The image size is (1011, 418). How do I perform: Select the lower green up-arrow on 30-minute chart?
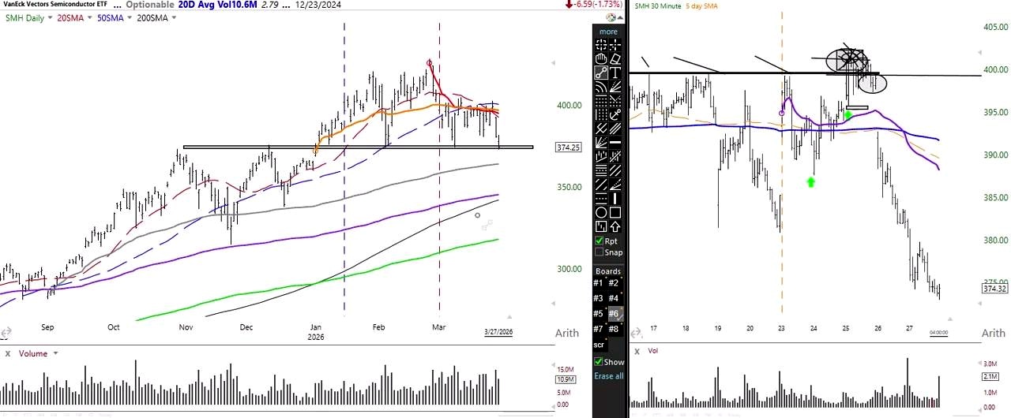point(810,182)
